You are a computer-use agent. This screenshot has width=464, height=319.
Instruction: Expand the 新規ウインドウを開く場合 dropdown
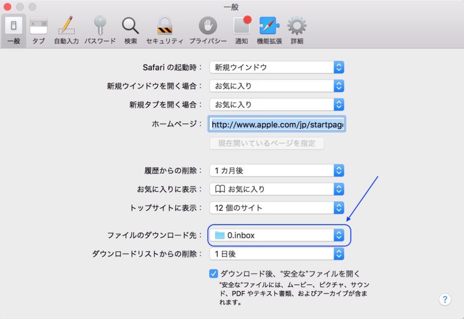point(277,86)
